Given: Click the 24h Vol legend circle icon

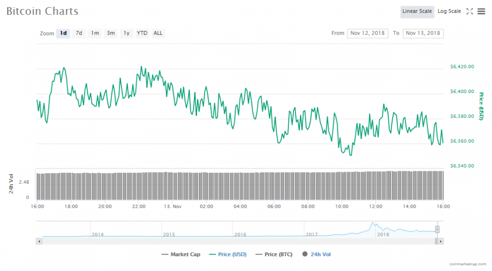Looking at the screenshot, I should 305,254.
